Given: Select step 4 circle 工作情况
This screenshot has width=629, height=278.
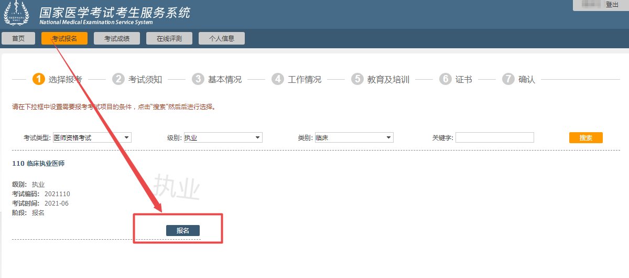Looking at the screenshot, I should tap(277, 79).
